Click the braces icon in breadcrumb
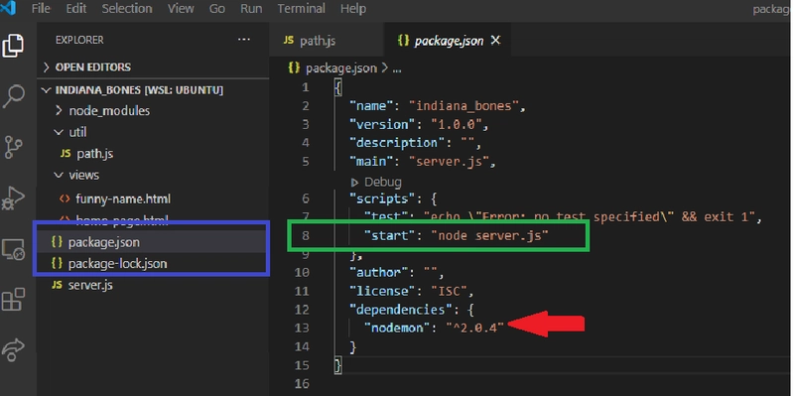Screen dimensions: 794x396 point(294,67)
